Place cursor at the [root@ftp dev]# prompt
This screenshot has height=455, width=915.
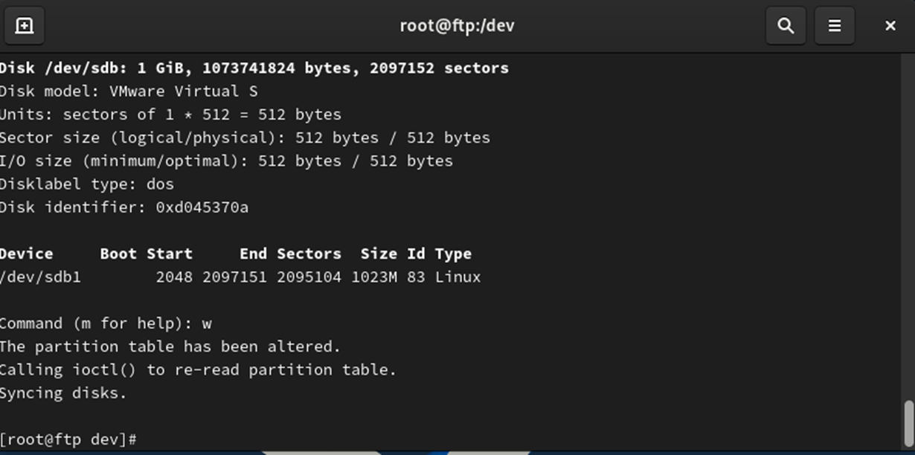click(68, 439)
